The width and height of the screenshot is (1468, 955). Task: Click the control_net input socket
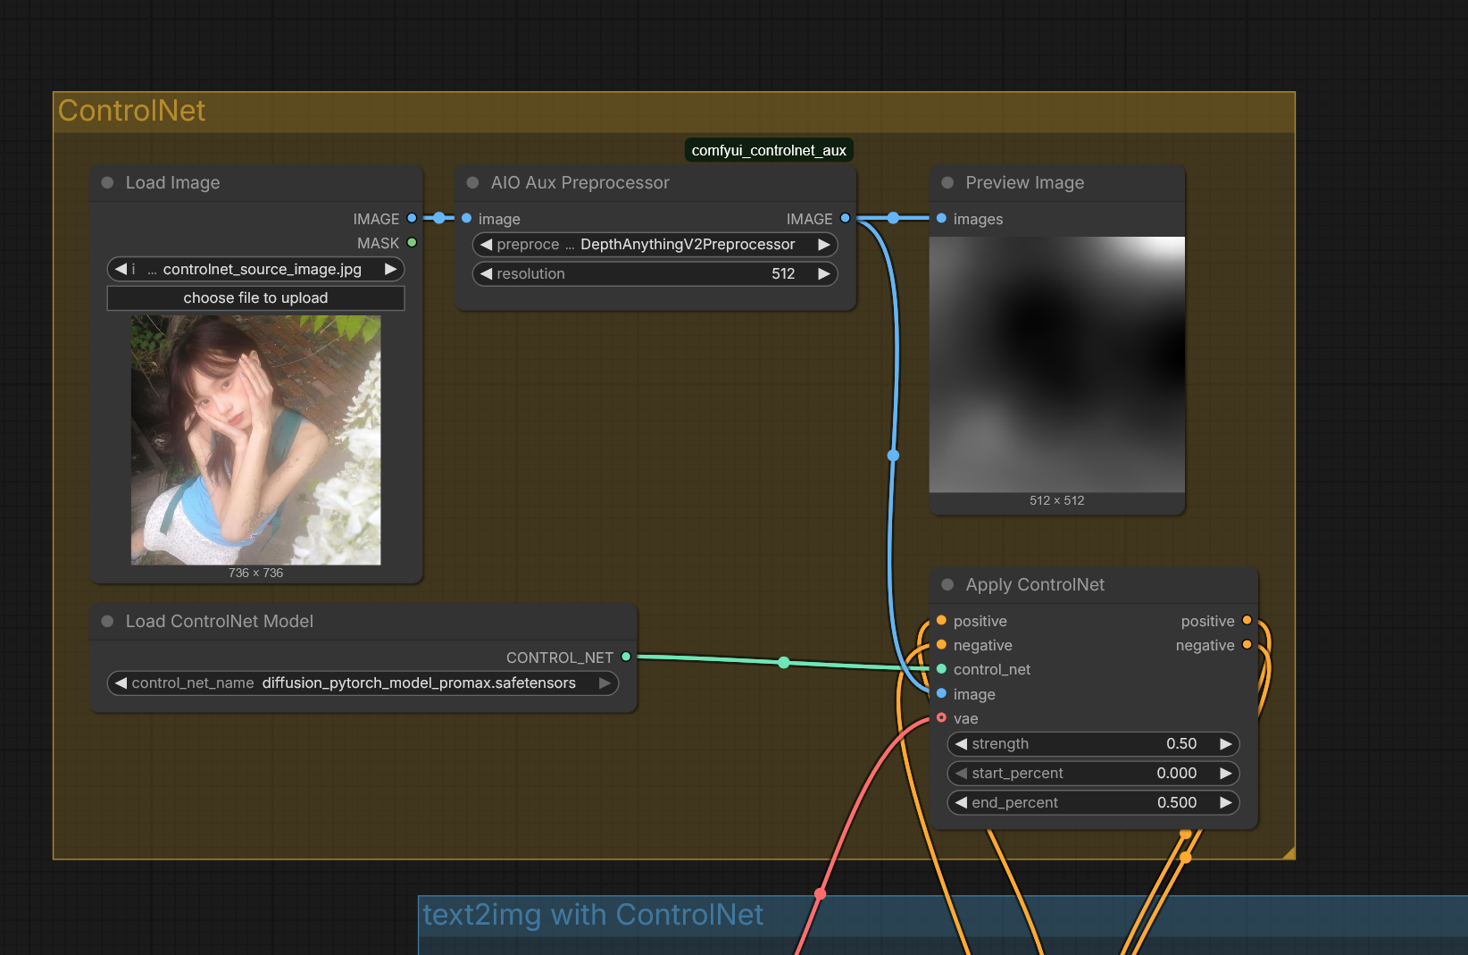pos(941,668)
